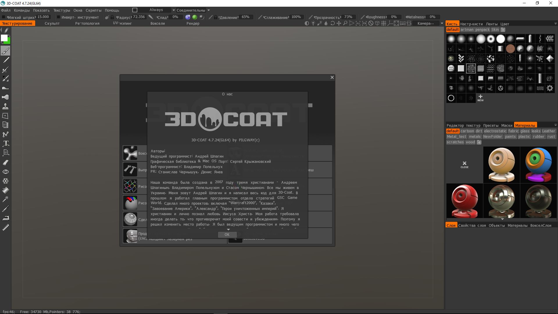Image resolution: width=558 pixels, height=314 pixels.
Task: Toggle the grid display icon
Action: pos(384,24)
